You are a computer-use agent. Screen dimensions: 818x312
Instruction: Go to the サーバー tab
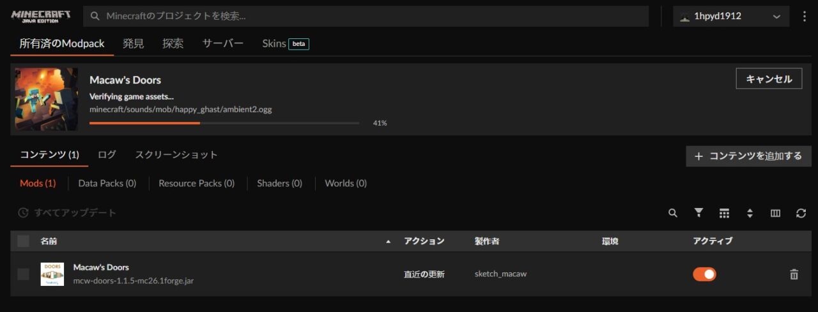[x=223, y=43]
